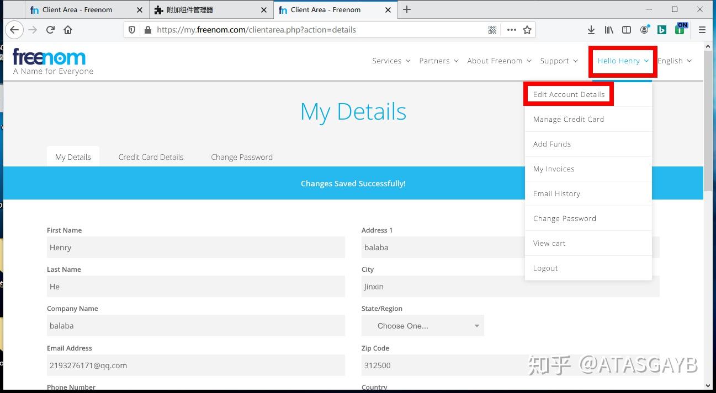Viewport: 716px width, 393px height.
Task: Click the City field containing Jinxin
Action: tap(511, 287)
